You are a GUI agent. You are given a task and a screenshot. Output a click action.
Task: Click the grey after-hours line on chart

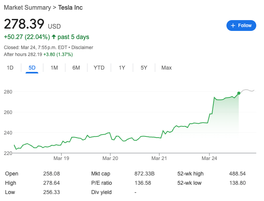(x=247, y=90)
